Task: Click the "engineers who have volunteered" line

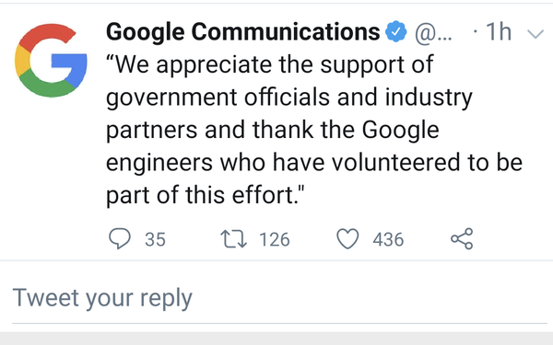Action: [314, 163]
